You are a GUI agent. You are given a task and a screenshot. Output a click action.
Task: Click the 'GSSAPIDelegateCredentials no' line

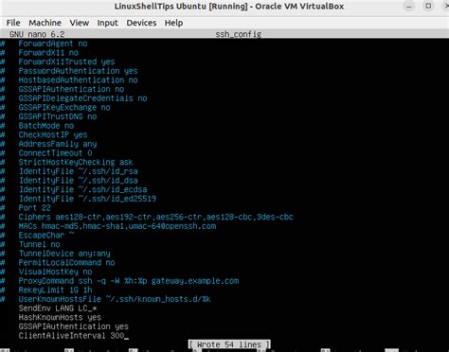click(82, 98)
